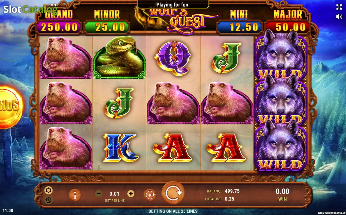The width and height of the screenshot is (346, 215).
Task: Open the SlotCatalog.com logo link
Action: [31, 9]
